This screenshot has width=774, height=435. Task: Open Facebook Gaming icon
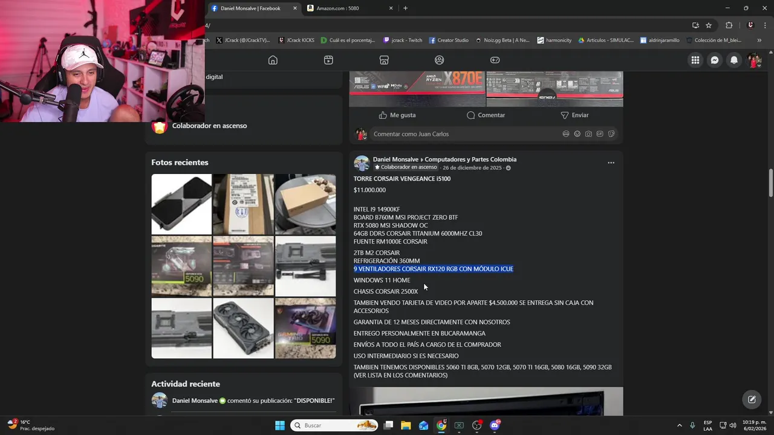495,60
